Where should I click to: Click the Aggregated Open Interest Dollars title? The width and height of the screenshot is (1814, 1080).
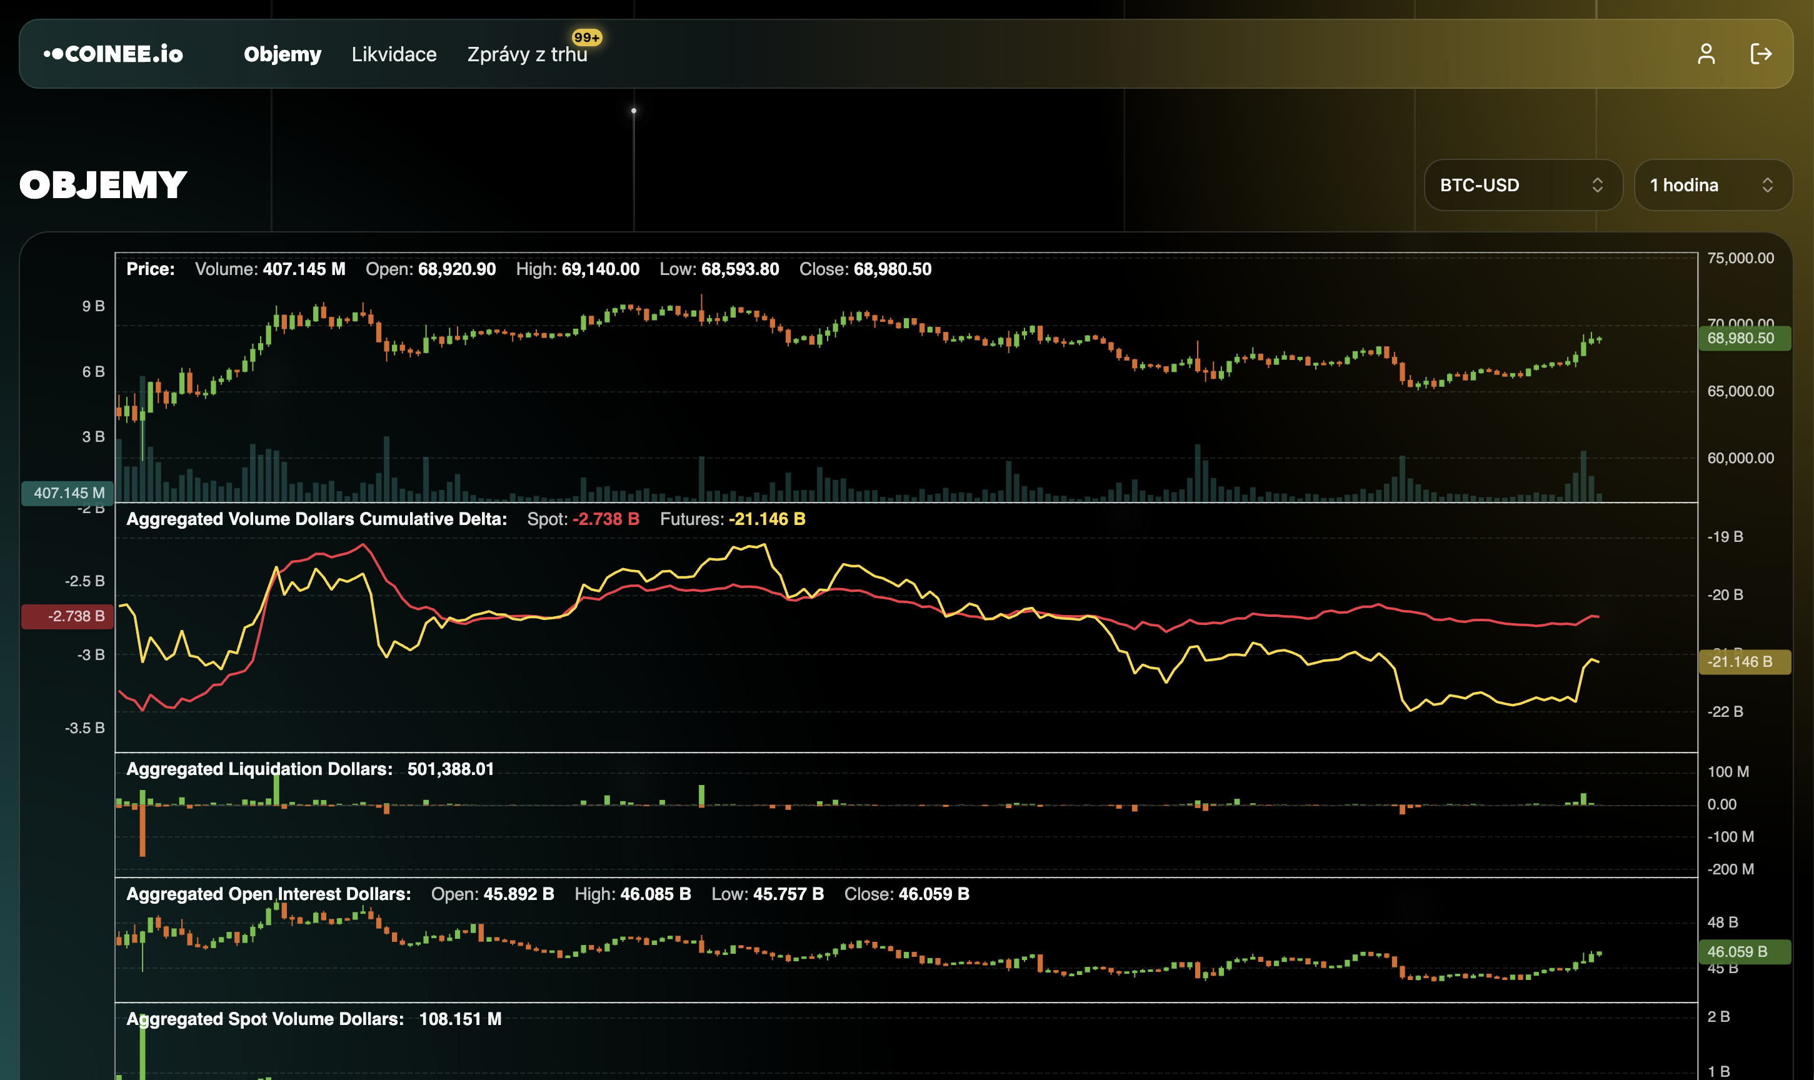[269, 894]
